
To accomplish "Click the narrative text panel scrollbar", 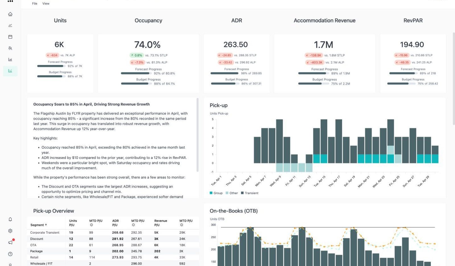I will tap(197, 135).
